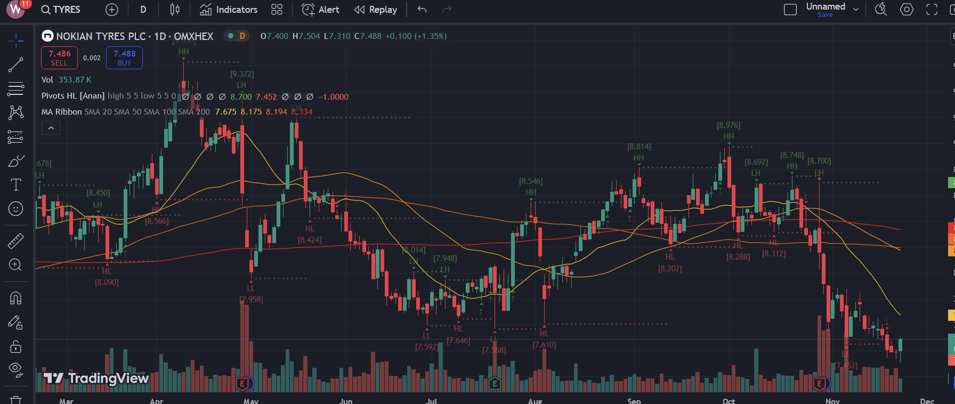This screenshot has width=955, height=404.
Task: Select the Text annotation tool
Action: pos(15,185)
